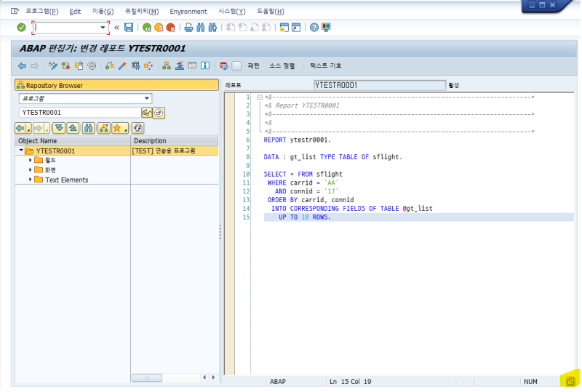Screen dimensions: 582x392
Task: Expand the 화면 folder
Action: (x=30, y=169)
